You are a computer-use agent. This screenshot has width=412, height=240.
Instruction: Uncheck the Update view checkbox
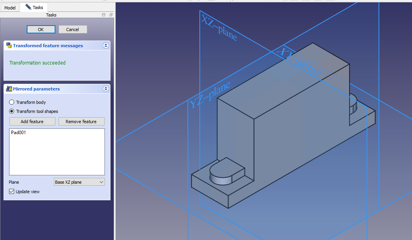(x=12, y=192)
